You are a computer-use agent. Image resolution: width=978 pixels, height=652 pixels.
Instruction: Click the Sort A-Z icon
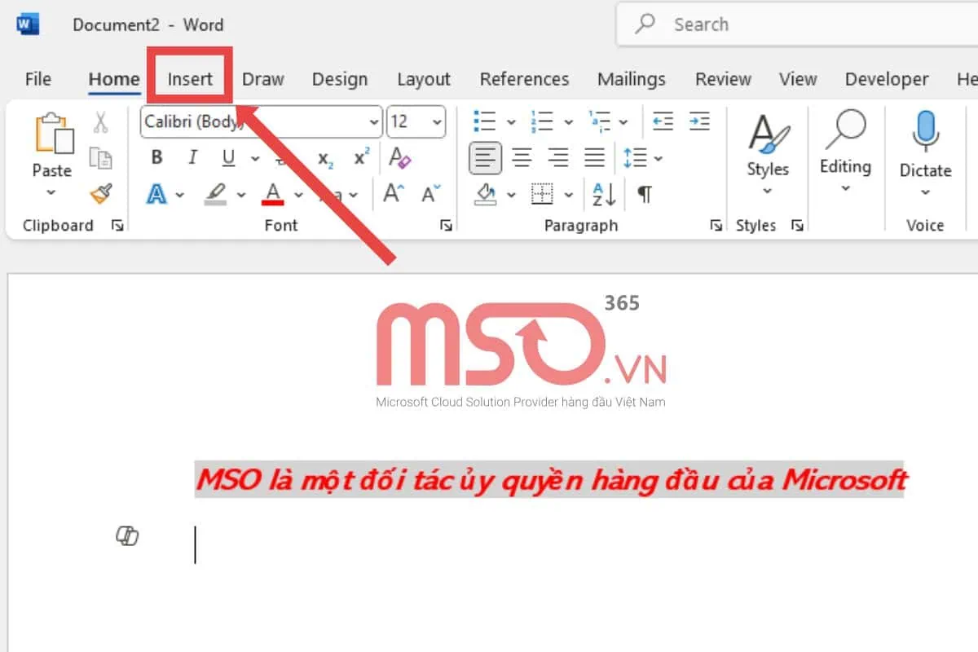pyautogui.click(x=602, y=194)
